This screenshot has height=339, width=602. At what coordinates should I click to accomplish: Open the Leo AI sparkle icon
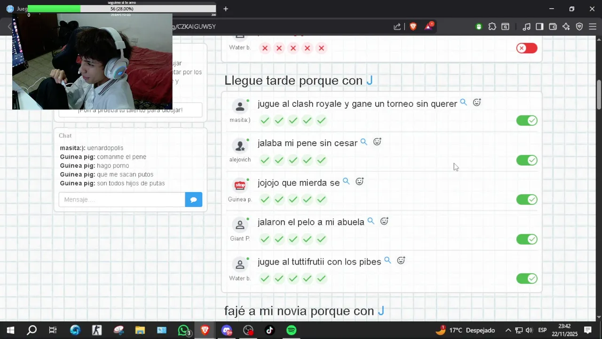click(x=566, y=27)
